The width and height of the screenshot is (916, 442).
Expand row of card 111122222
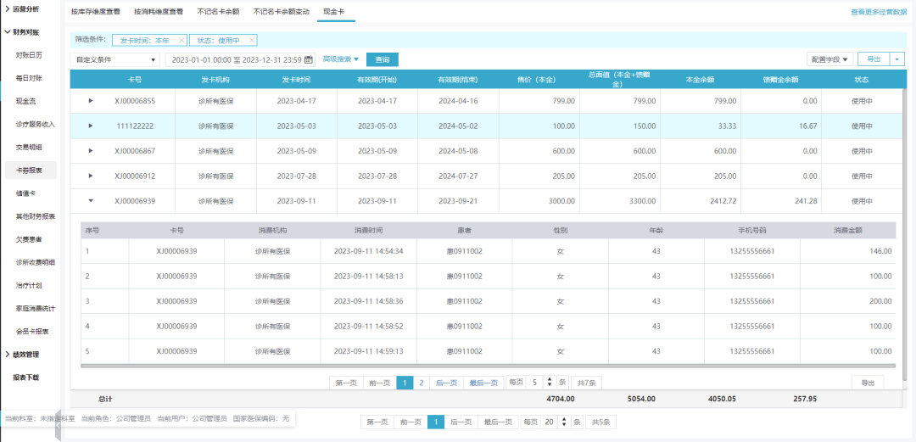(x=91, y=126)
